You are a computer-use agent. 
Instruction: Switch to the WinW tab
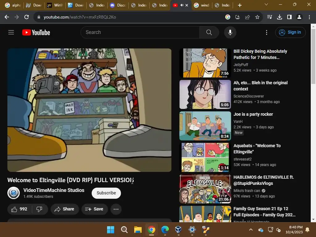pos(55,5)
